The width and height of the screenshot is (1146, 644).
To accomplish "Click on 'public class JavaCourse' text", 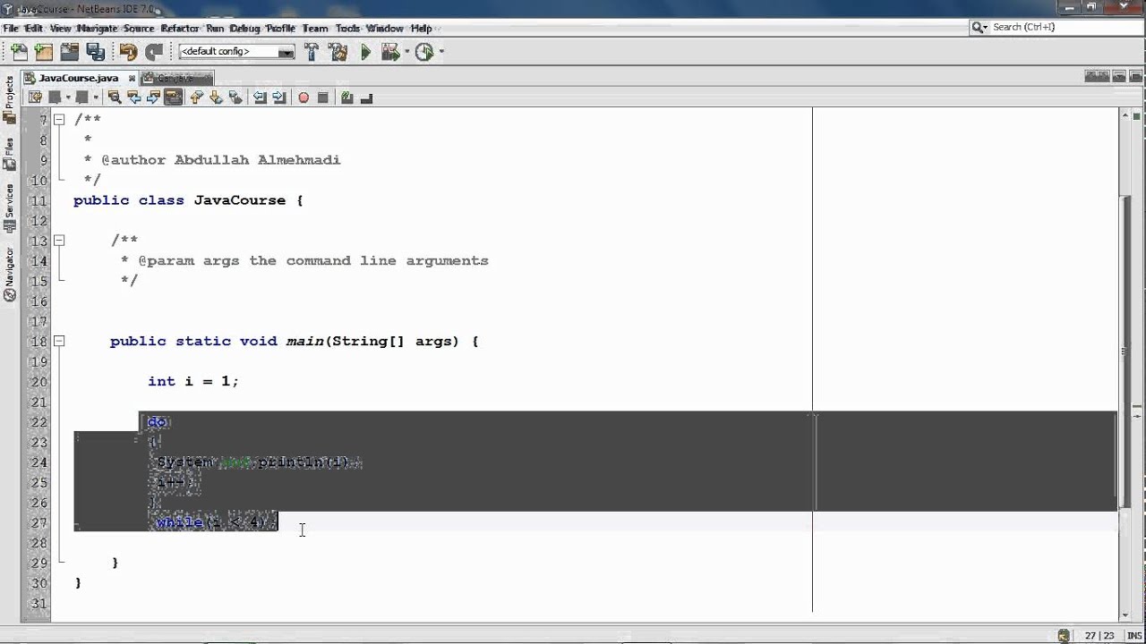I will click(x=179, y=200).
